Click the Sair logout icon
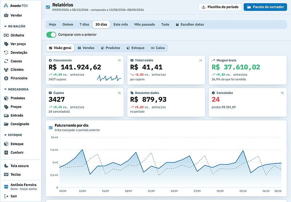291x202 pixels. click(x=6, y=196)
